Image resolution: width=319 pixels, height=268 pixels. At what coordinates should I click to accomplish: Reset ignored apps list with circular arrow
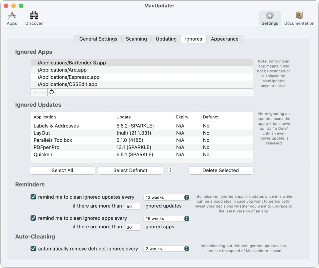tap(52, 92)
